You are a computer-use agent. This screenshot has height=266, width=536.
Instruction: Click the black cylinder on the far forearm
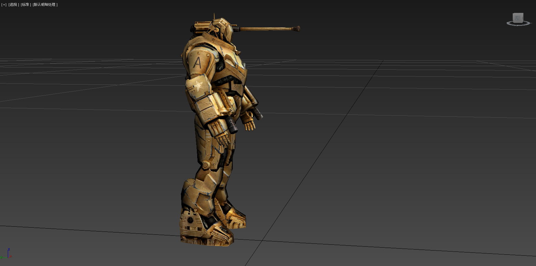pos(258,113)
